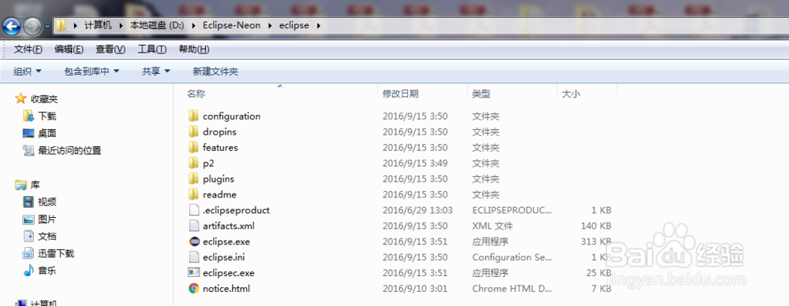Open 桌面 in favorites sidebar
This screenshot has height=306, width=789.
coord(47,134)
